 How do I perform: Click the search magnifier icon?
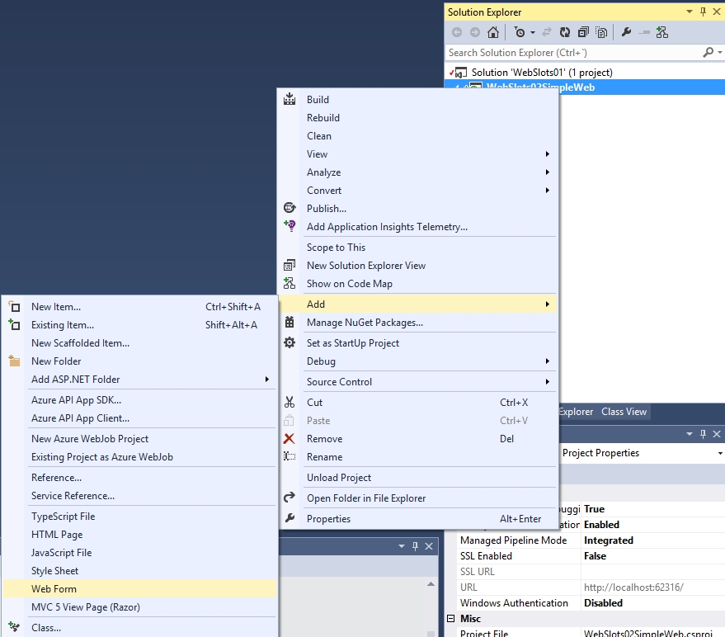tap(708, 52)
